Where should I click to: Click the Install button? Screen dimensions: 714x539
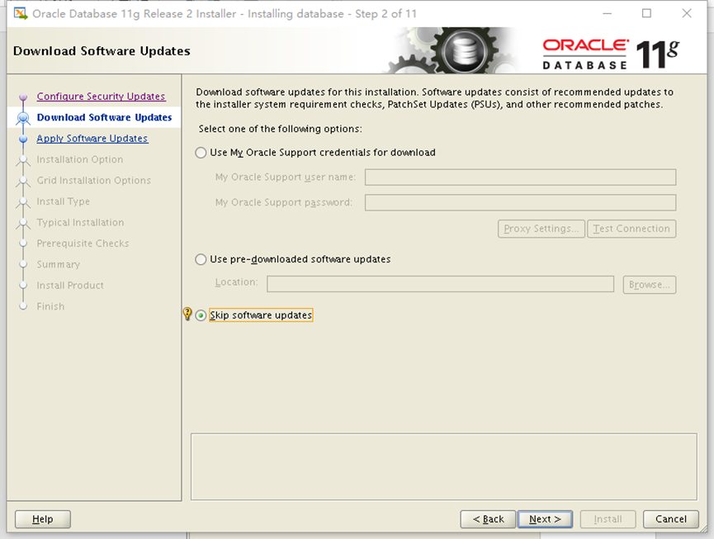pyautogui.click(x=608, y=519)
